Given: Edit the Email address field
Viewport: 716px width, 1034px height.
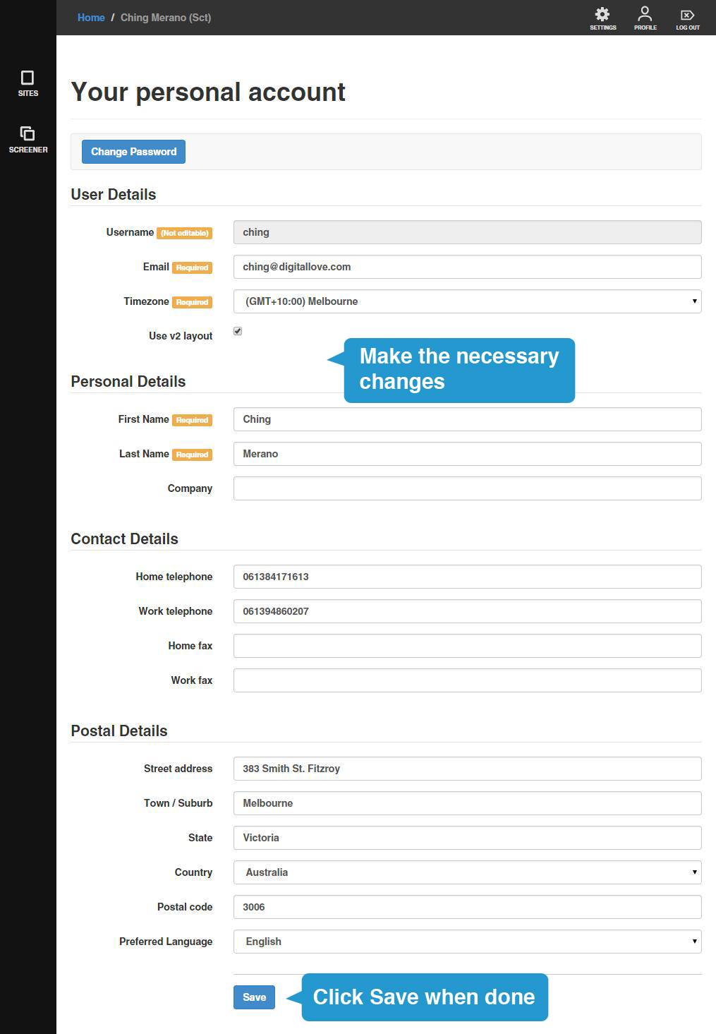Looking at the screenshot, I should pyautogui.click(x=467, y=267).
